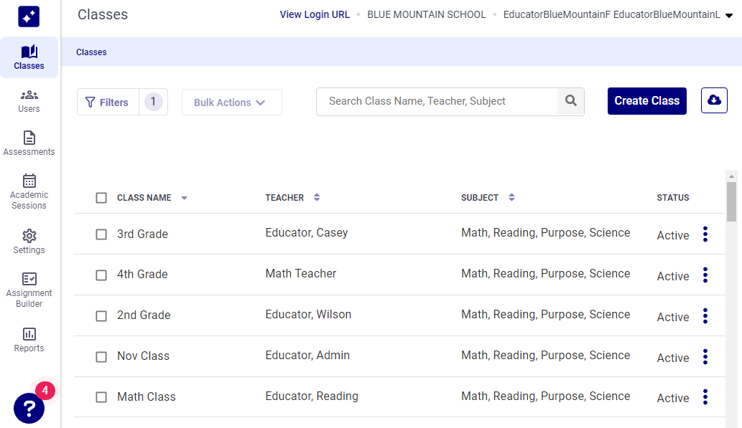Select the Math Class checkbox

coord(101,397)
